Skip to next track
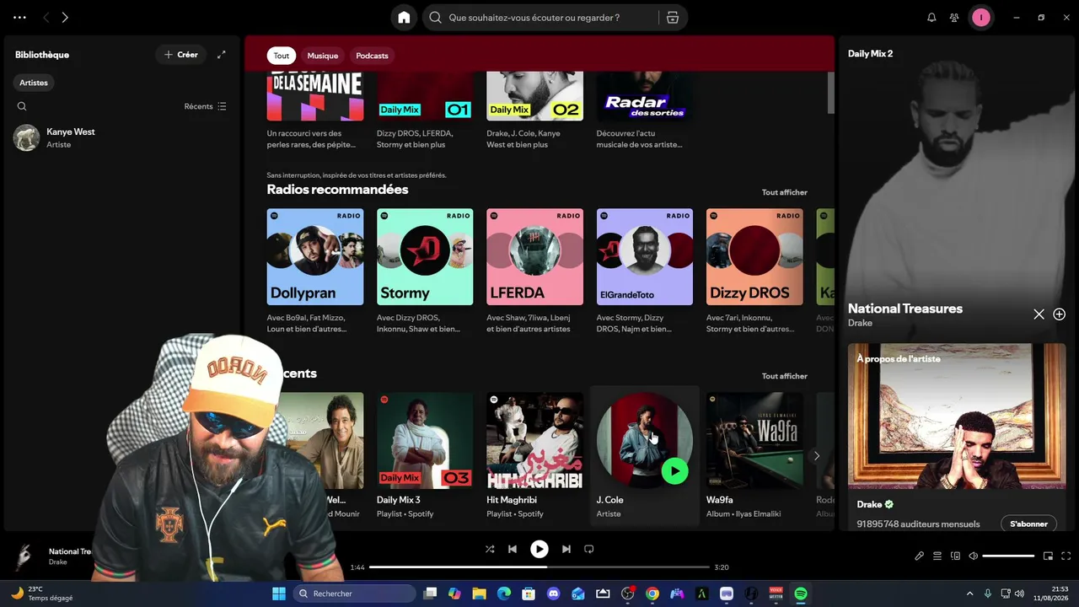Image resolution: width=1079 pixels, height=607 pixels. pos(566,549)
